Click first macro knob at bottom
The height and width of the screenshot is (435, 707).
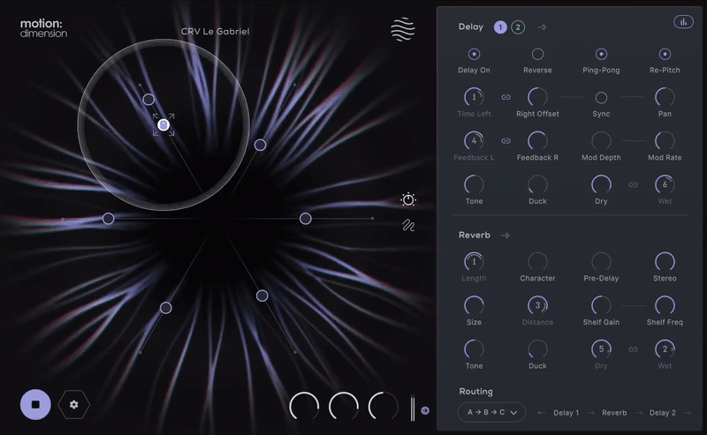click(304, 406)
